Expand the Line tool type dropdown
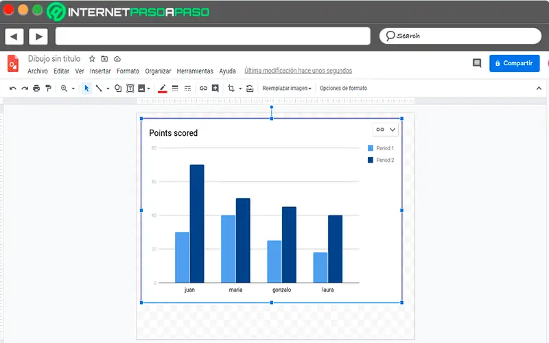 tap(108, 88)
